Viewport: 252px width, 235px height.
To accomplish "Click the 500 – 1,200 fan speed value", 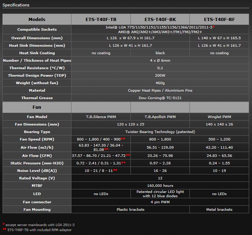I will (219, 139).
